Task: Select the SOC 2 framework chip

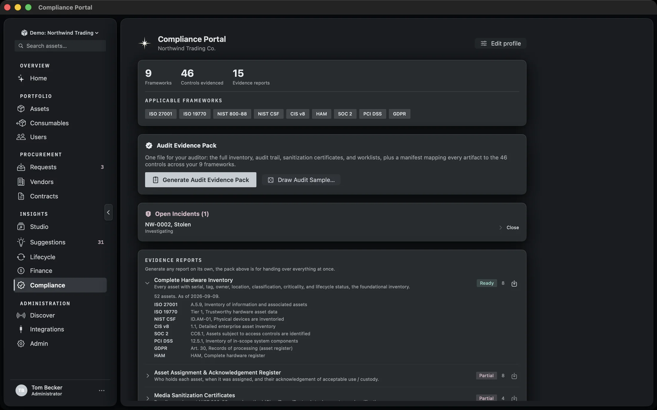Action: click(x=345, y=114)
